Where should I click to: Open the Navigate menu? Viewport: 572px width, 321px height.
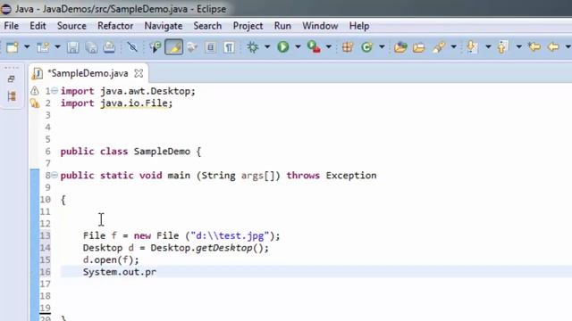click(x=163, y=26)
